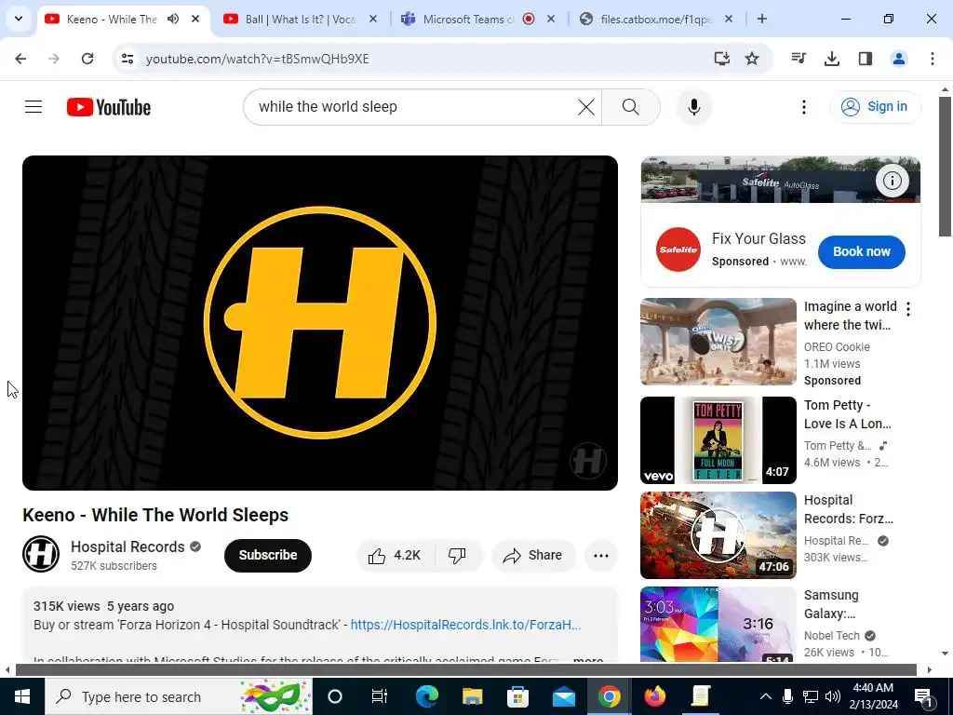Close the files.catbox.moe tab
The height and width of the screenshot is (715, 953).
pyautogui.click(x=729, y=19)
